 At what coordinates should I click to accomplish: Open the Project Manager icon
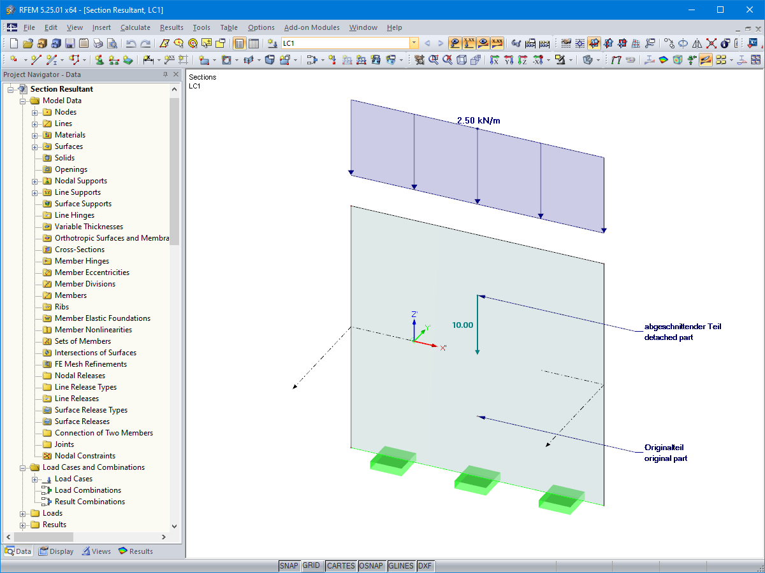point(41,43)
